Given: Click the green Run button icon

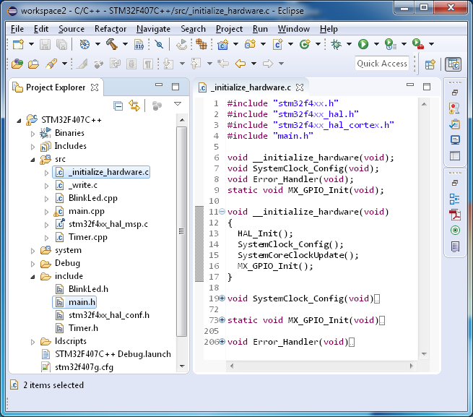Looking at the screenshot, I should [x=363, y=45].
